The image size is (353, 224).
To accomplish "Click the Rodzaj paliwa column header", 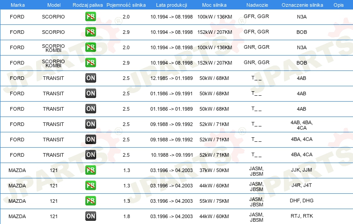I will tap(88, 5).
